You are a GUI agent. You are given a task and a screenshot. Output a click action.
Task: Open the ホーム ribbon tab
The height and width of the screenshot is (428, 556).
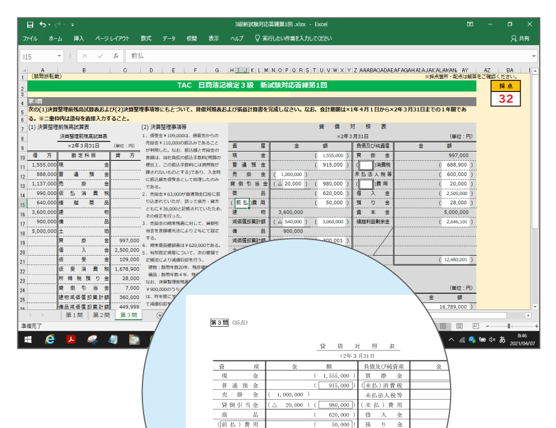click(x=55, y=39)
